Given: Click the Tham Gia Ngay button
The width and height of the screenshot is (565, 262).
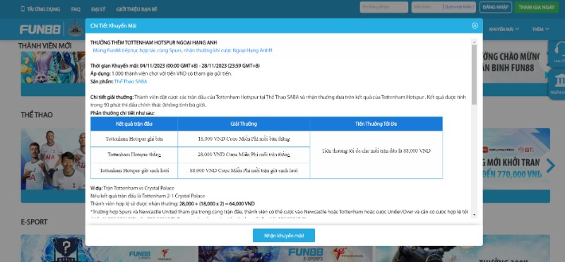Looking at the screenshot, I should tap(536, 7).
